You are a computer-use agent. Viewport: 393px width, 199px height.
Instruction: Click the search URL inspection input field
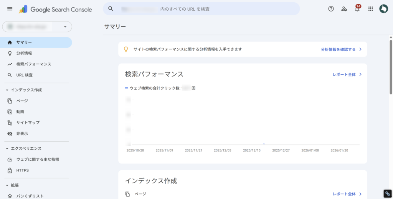pyautogui.click(x=201, y=9)
